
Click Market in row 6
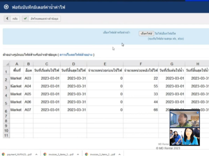point(16,110)
